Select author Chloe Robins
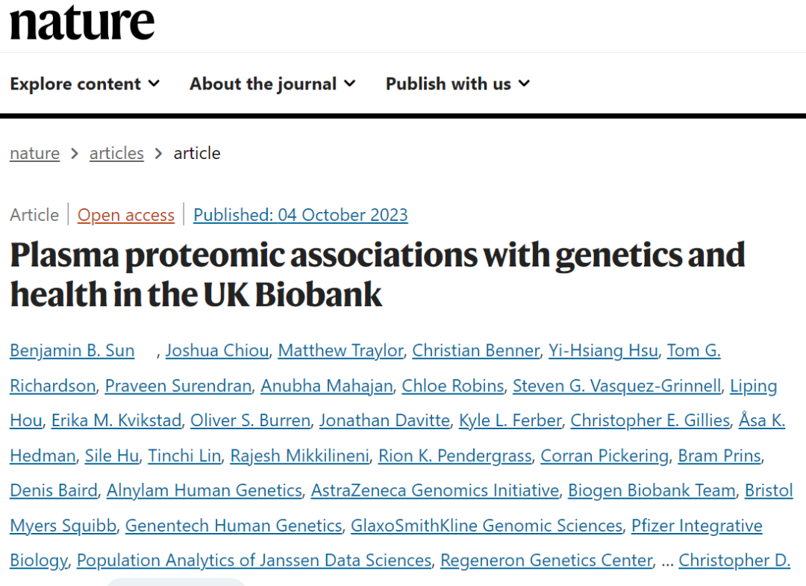 pyautogui.click(x=452, y=386)
